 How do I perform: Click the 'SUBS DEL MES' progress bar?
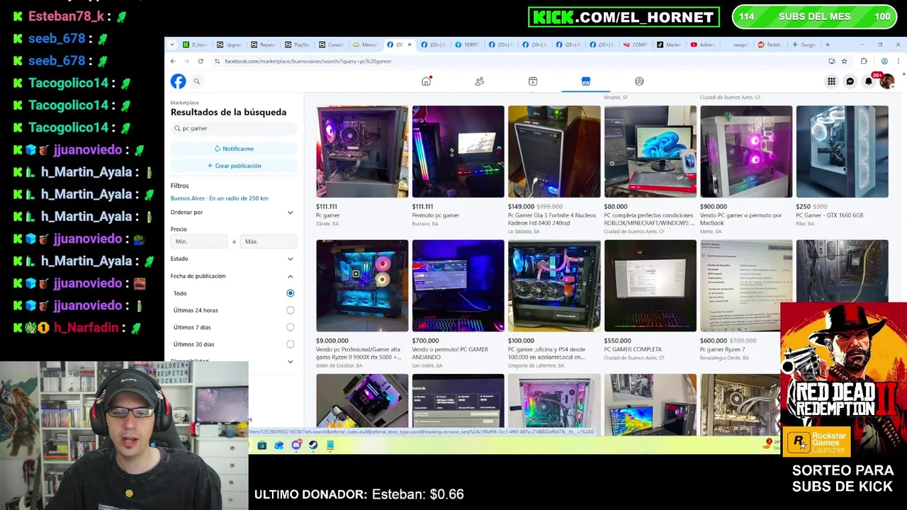point(814,16)
